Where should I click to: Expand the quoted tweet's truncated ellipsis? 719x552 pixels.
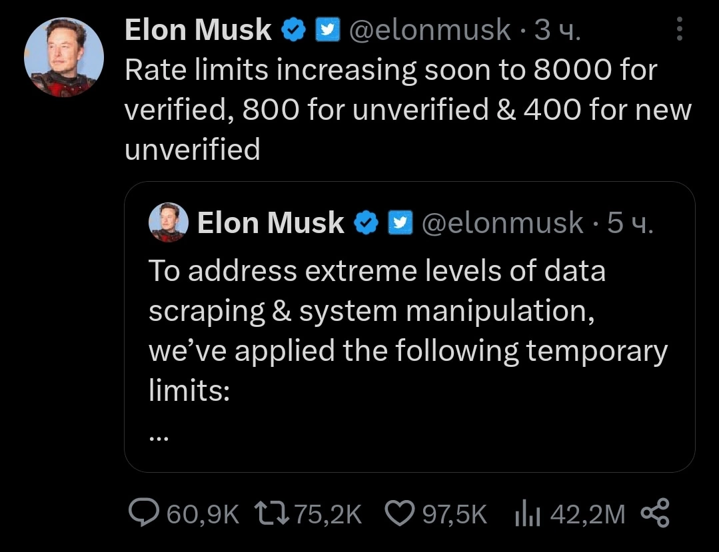(x=159, y=437)
